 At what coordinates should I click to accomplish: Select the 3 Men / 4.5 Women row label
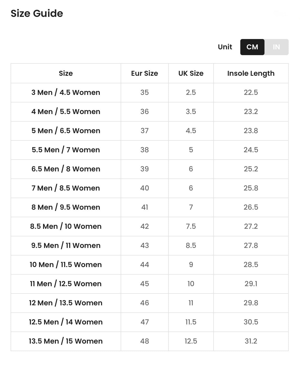click(x=66, y=92)
